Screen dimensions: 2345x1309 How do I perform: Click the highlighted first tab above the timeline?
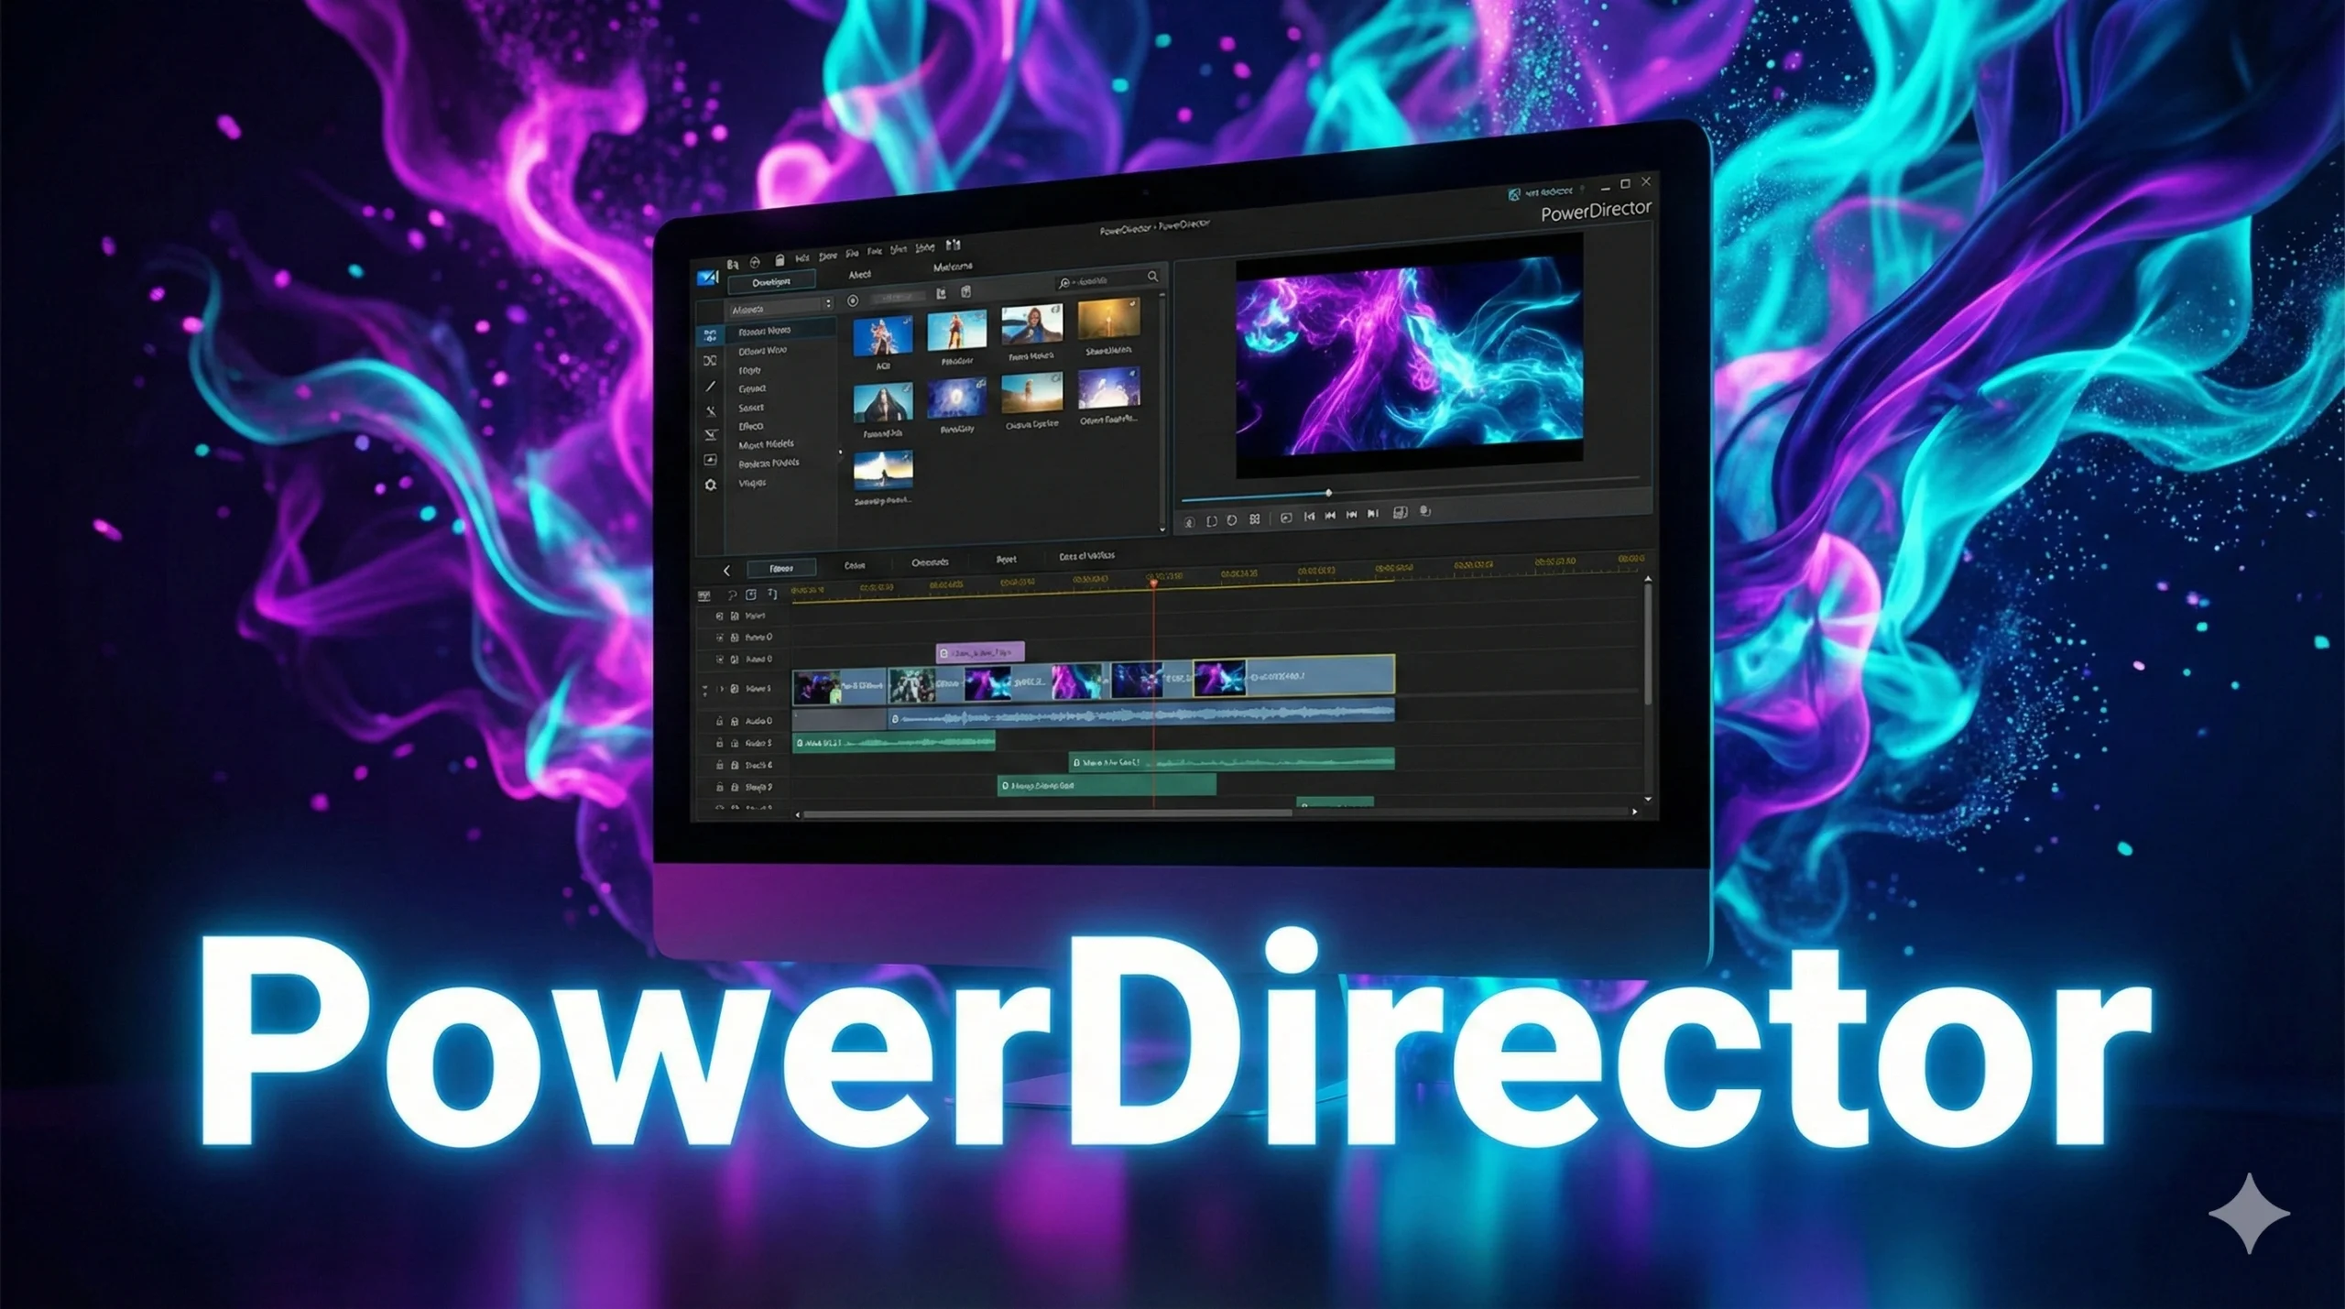click(780, 569)
